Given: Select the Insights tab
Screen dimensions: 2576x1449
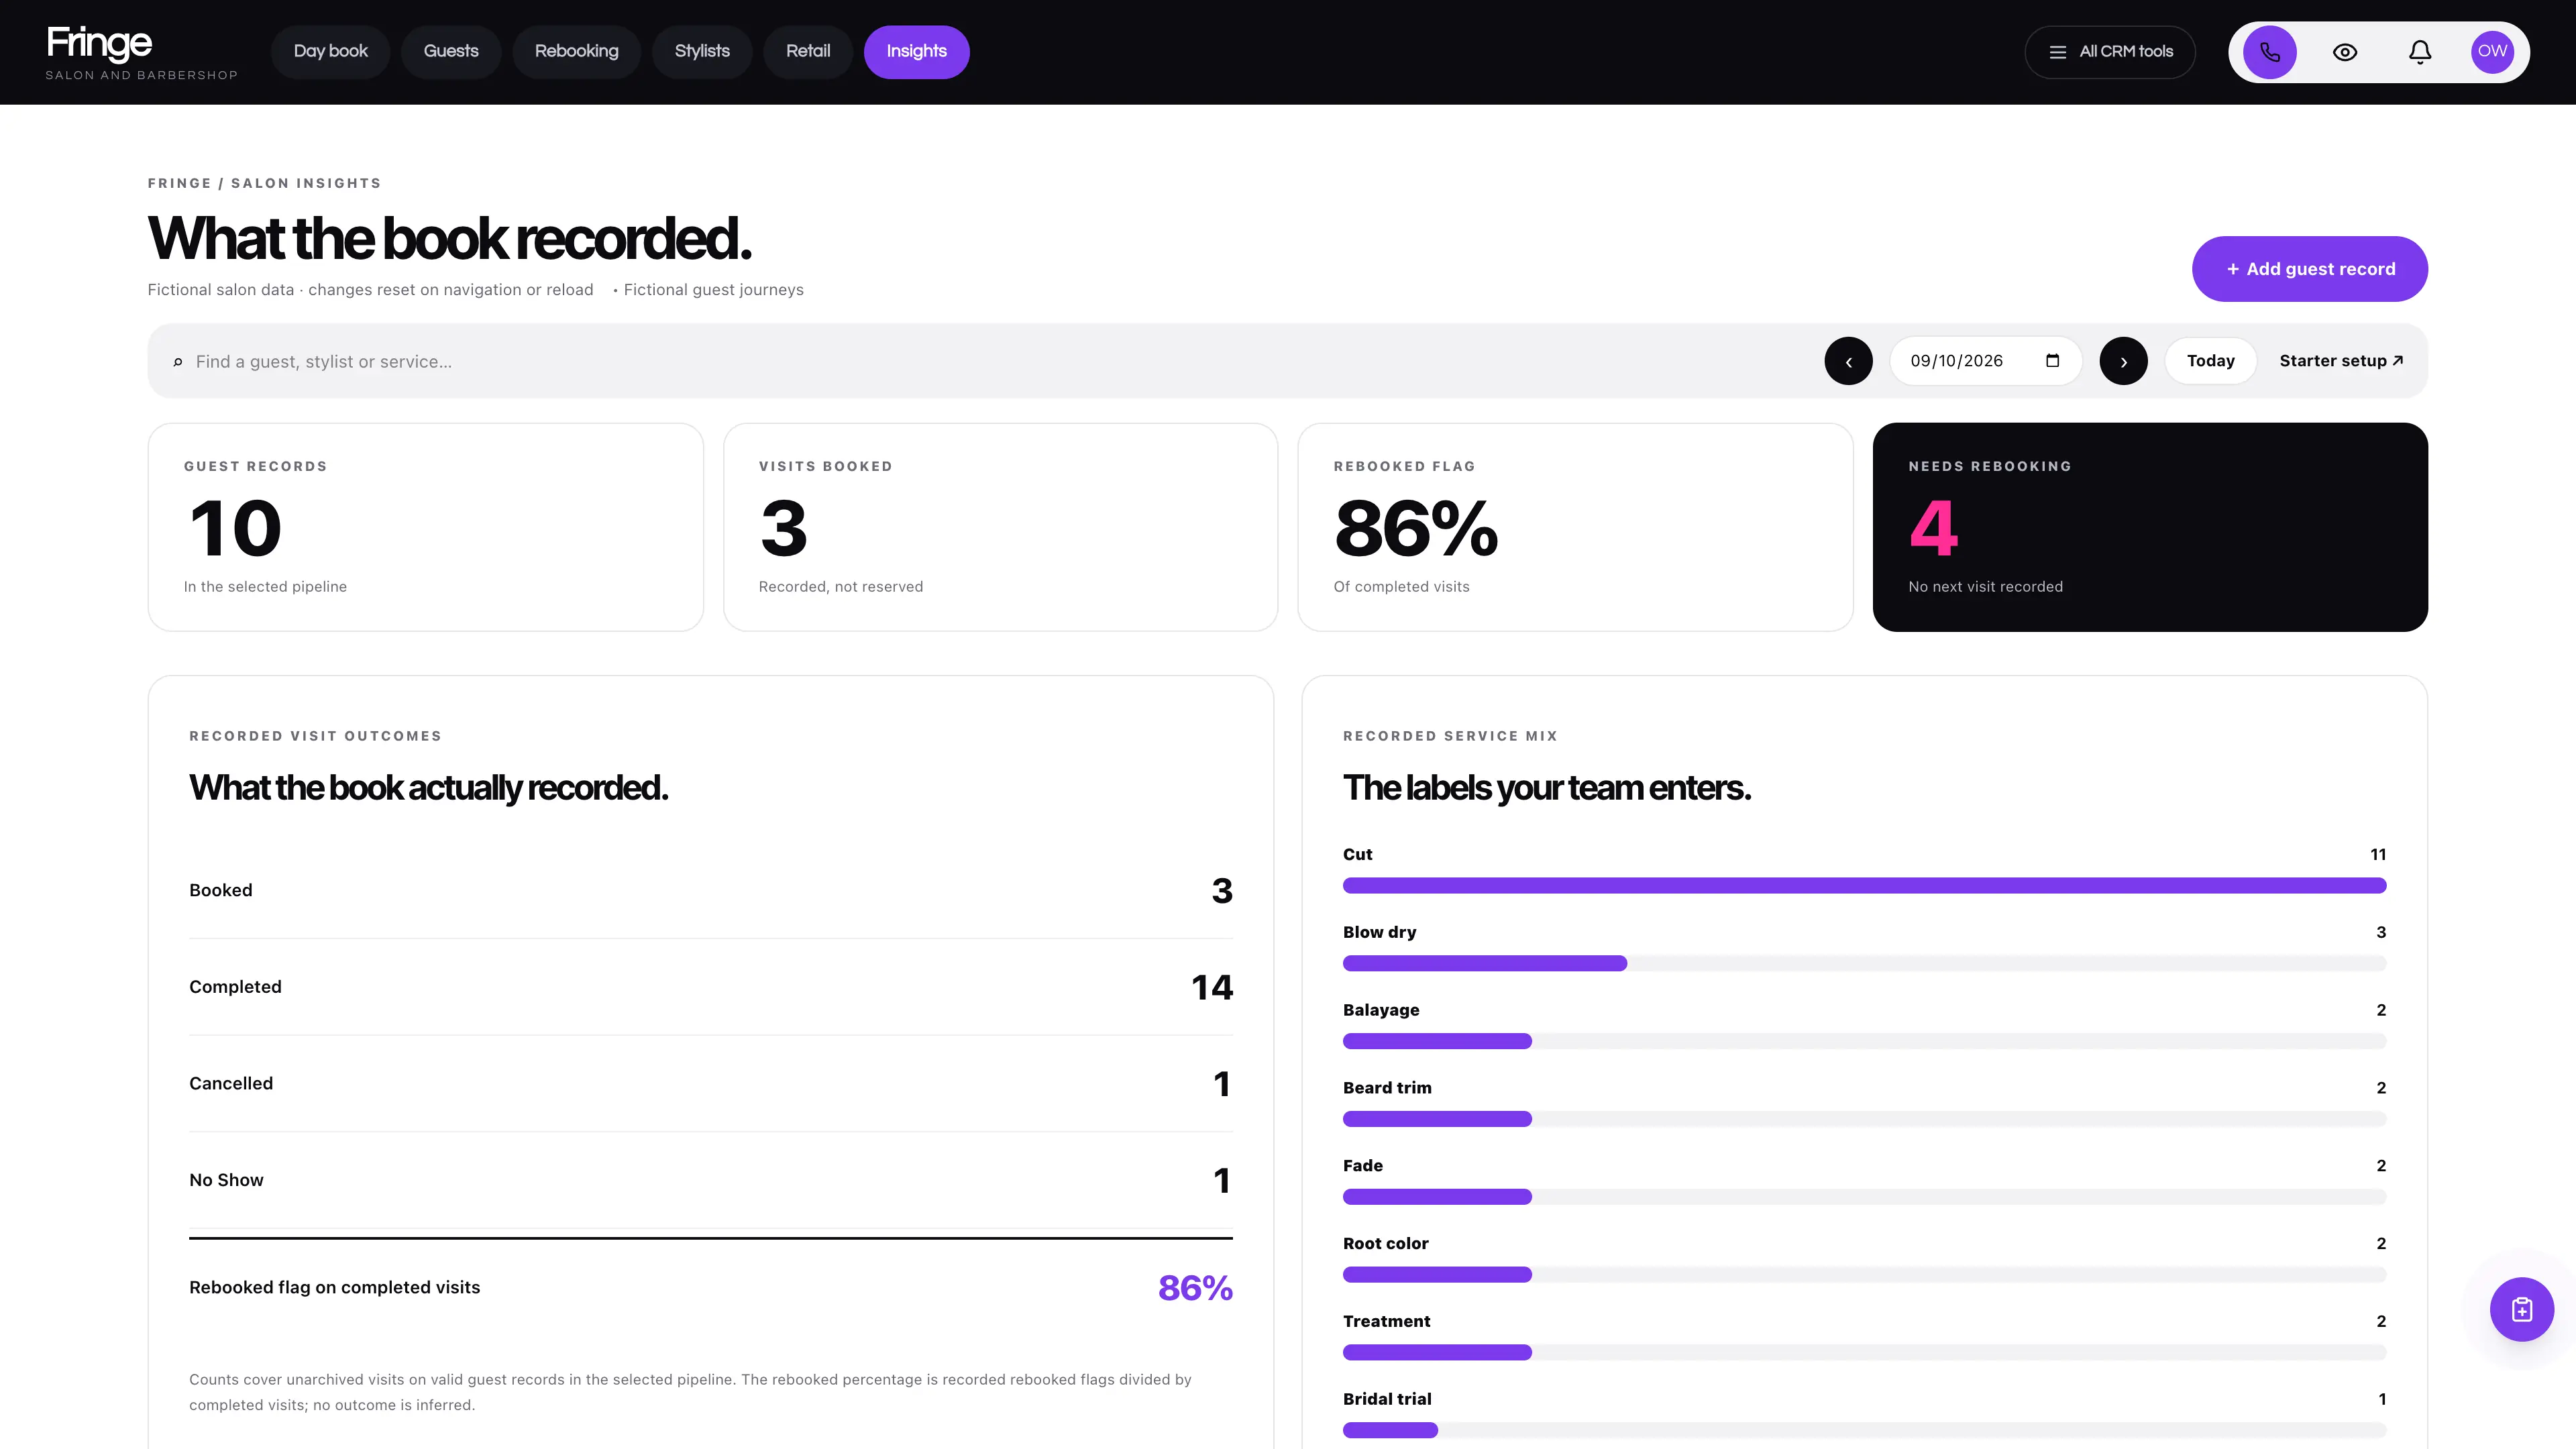Looking at the screenshot, I should [916, 52].
